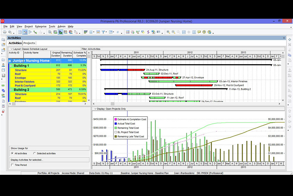Click activity table horizontal scroll right arrow
The height and width of the screenshot is (196, 293).
coord(85,103)
